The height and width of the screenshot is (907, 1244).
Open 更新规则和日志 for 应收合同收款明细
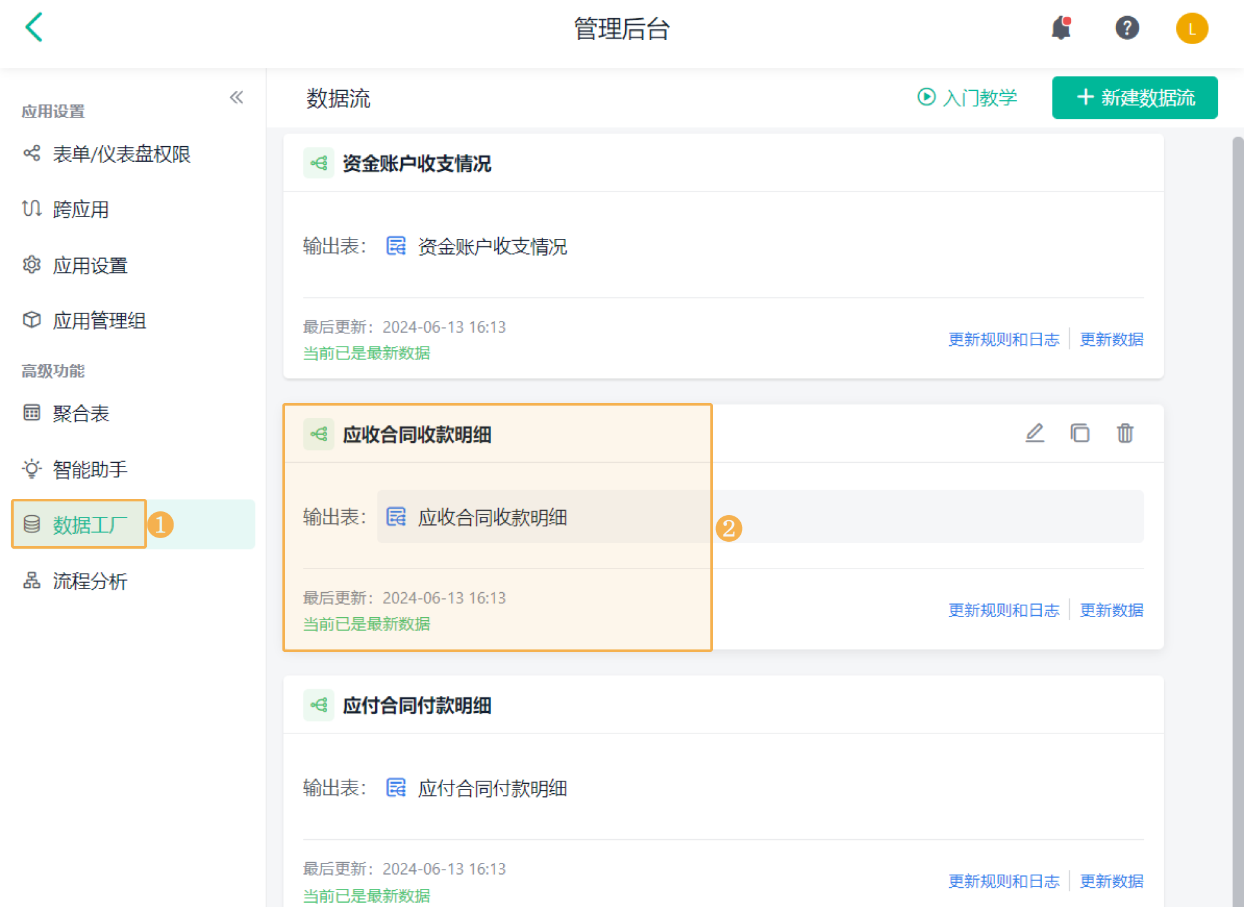1003,610
